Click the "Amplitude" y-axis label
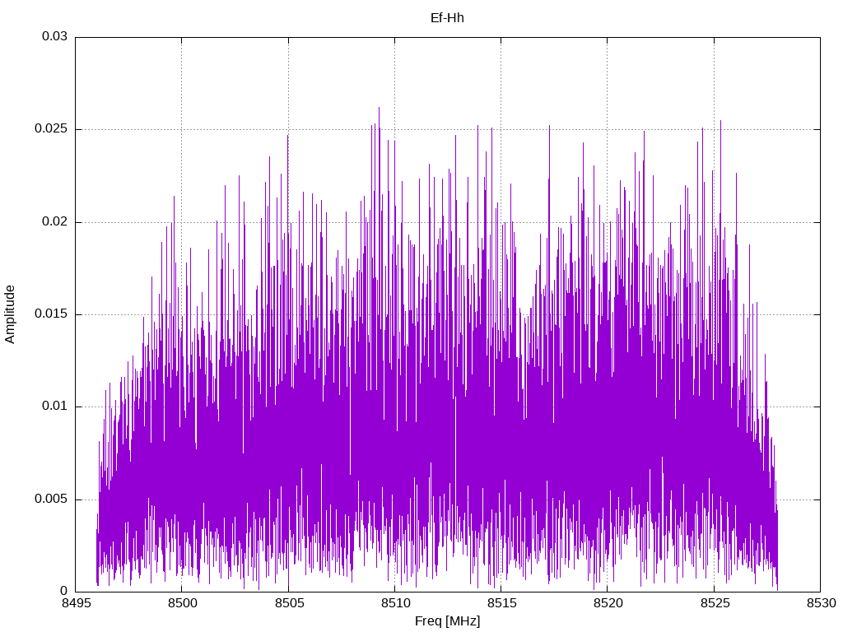This screenshot has width=843, height=632. [10, 314]
